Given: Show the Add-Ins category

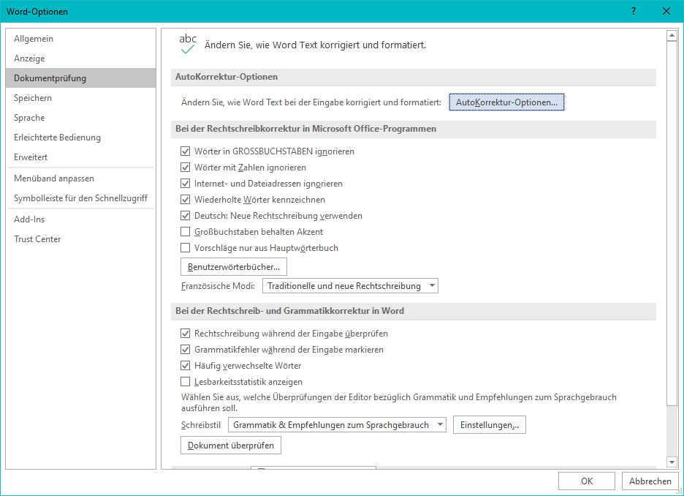Looking at the screenshot, I should [80, 219].
